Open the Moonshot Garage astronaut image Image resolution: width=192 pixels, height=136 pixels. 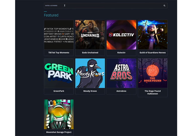(59, 114)
